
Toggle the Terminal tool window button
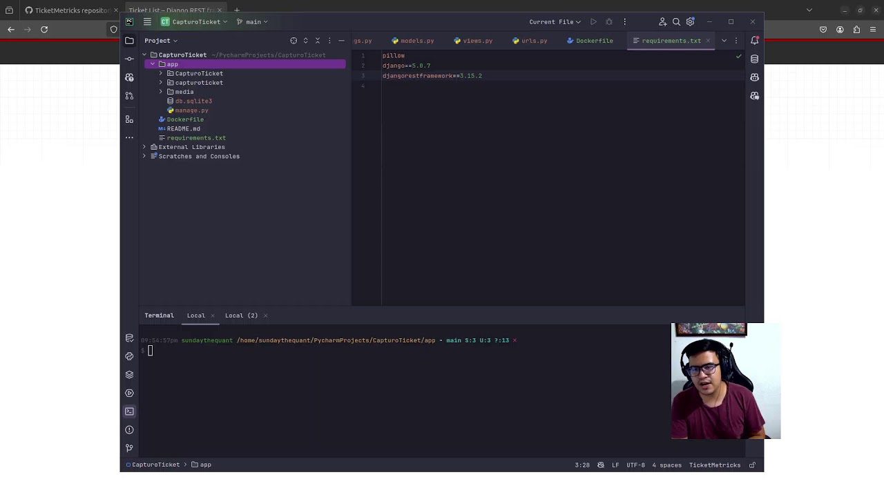(x=129, y=411)
